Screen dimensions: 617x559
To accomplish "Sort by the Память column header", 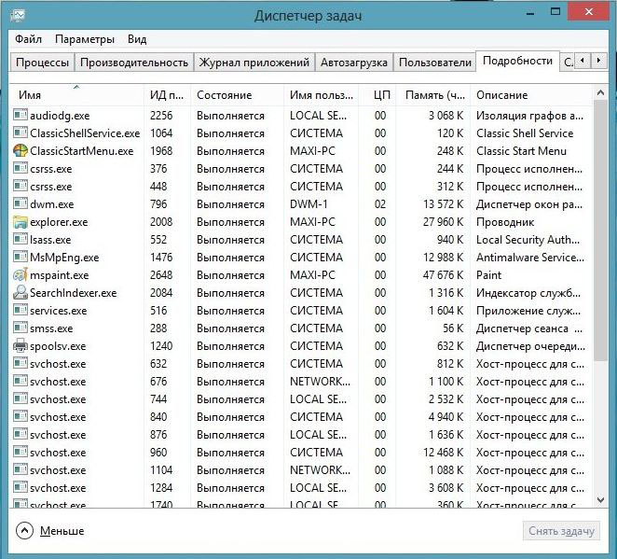I will [433, 95].
